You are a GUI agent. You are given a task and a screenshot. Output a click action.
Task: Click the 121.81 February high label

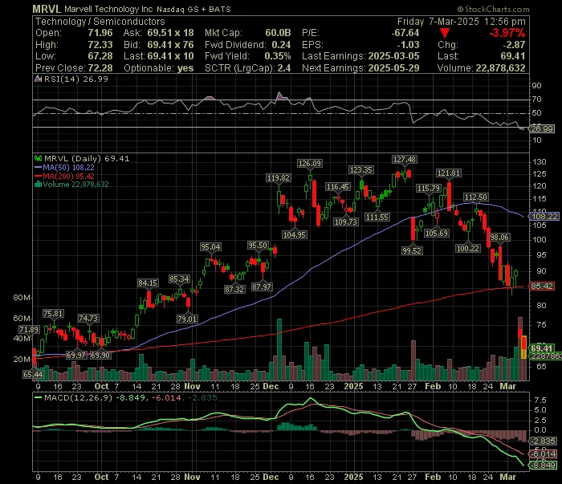448,173
